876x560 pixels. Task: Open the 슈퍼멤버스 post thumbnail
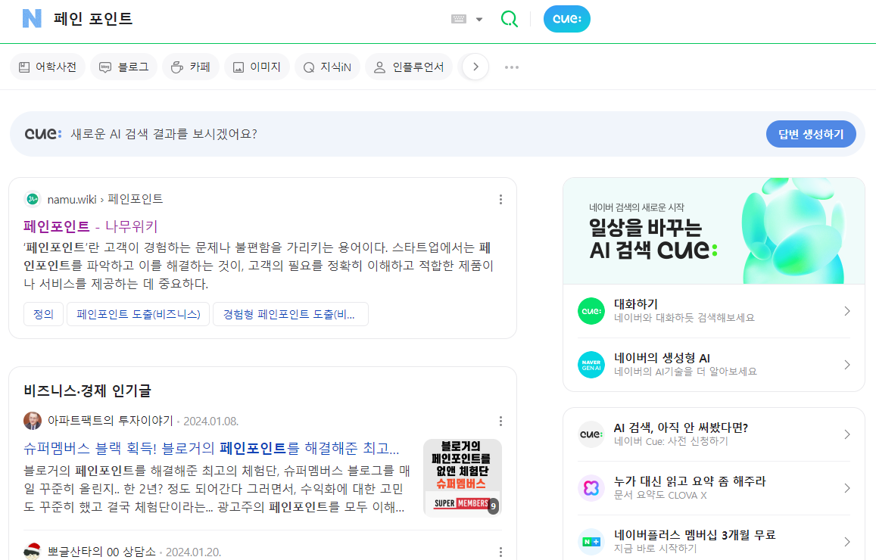tap(463, 478)
